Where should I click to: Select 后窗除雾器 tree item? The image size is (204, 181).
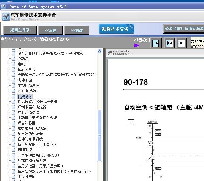26,123
